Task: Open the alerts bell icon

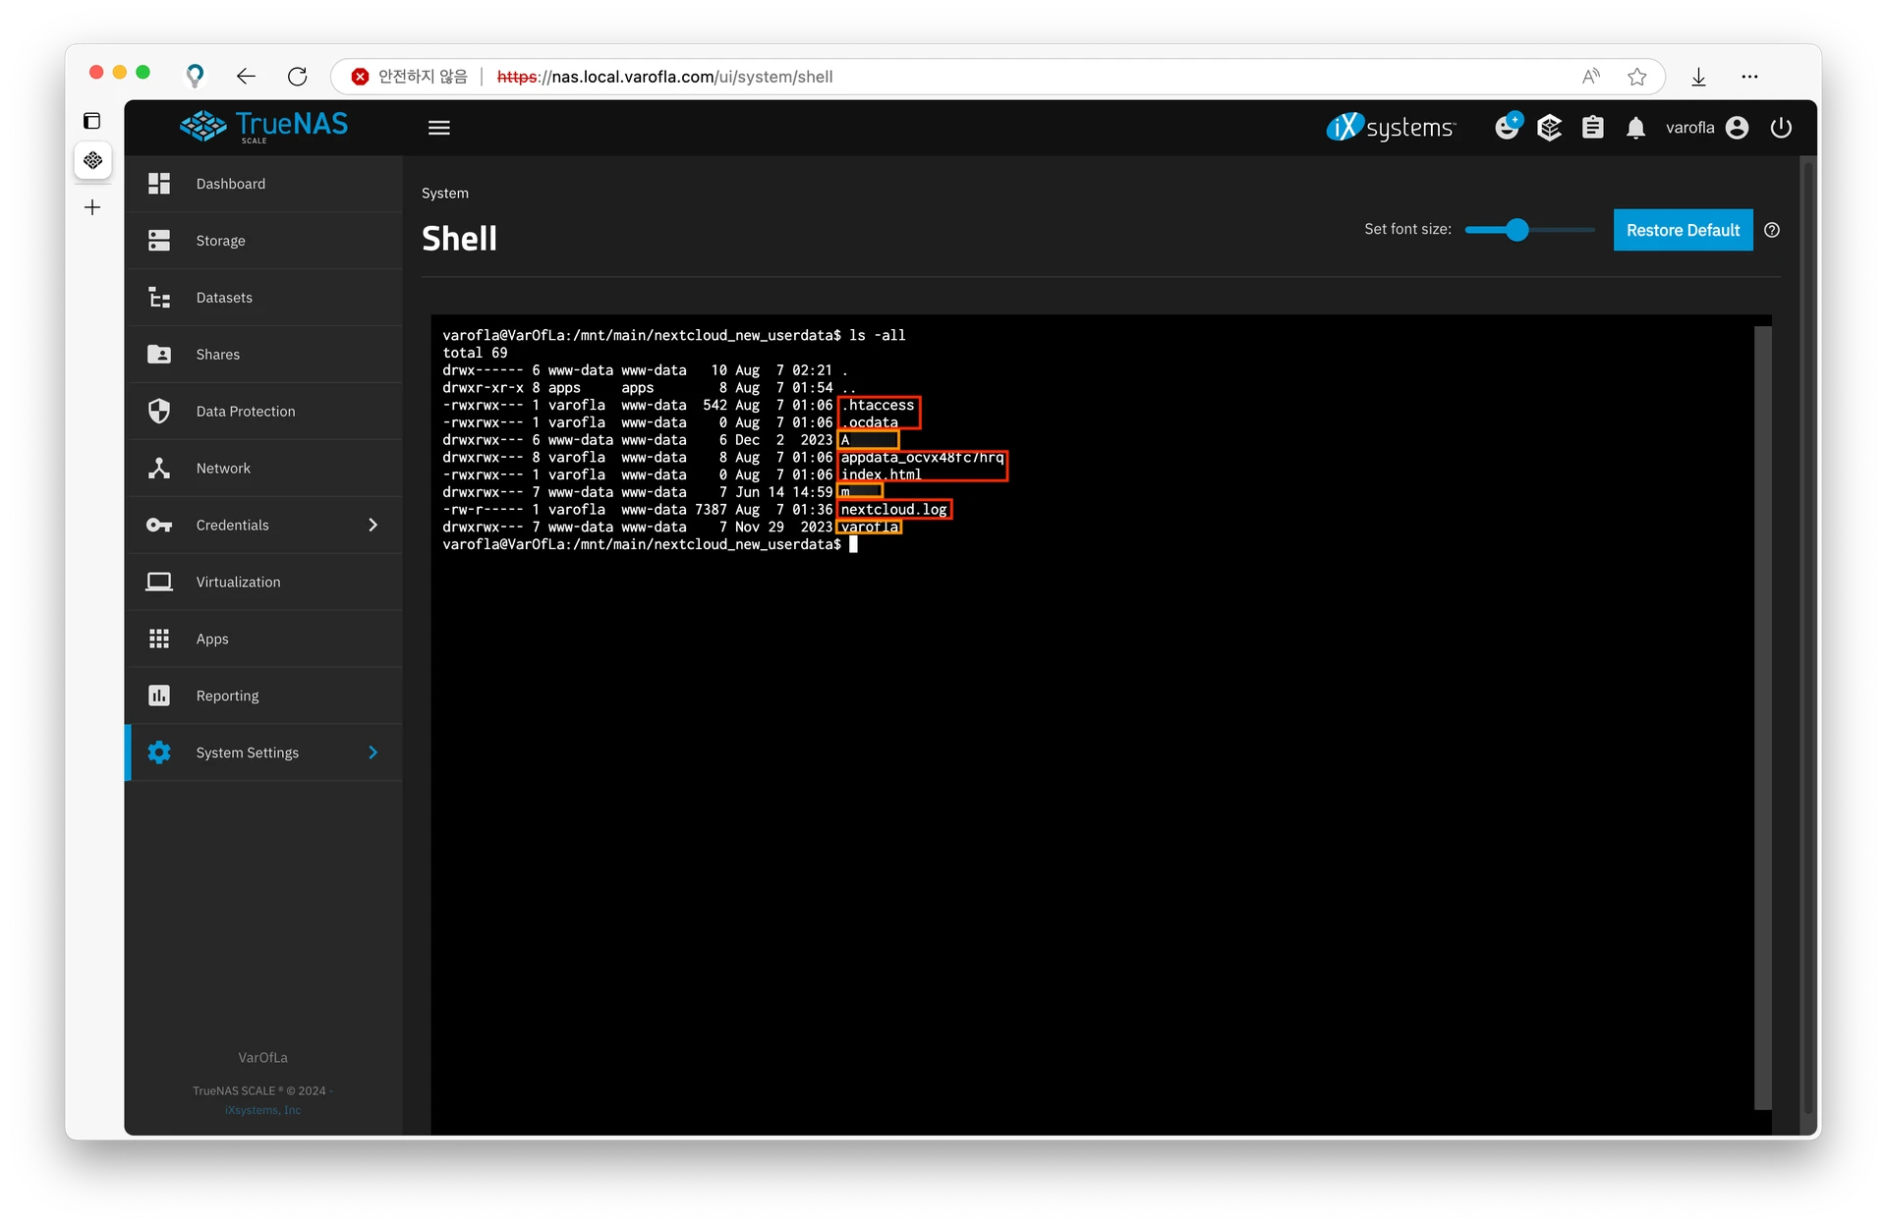Action: [1635, 128]
